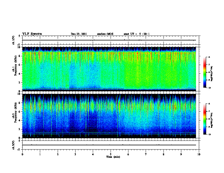Click the "start UT = 5 : 20: 1" text
The width and height of the screenshot is (224, 173).
(137, 34)
